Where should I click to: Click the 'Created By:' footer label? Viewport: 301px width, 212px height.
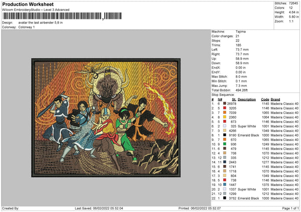[11, 208]
